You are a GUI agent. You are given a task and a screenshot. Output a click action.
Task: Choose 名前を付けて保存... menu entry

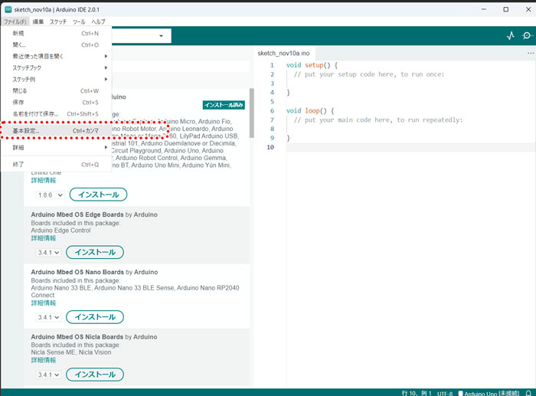(x=57, y=114)
